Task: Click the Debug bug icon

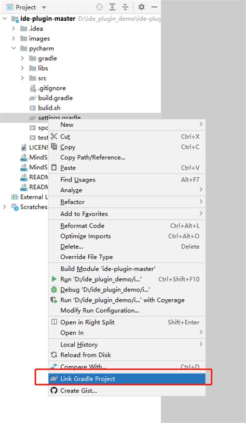Action: point(54,289)
